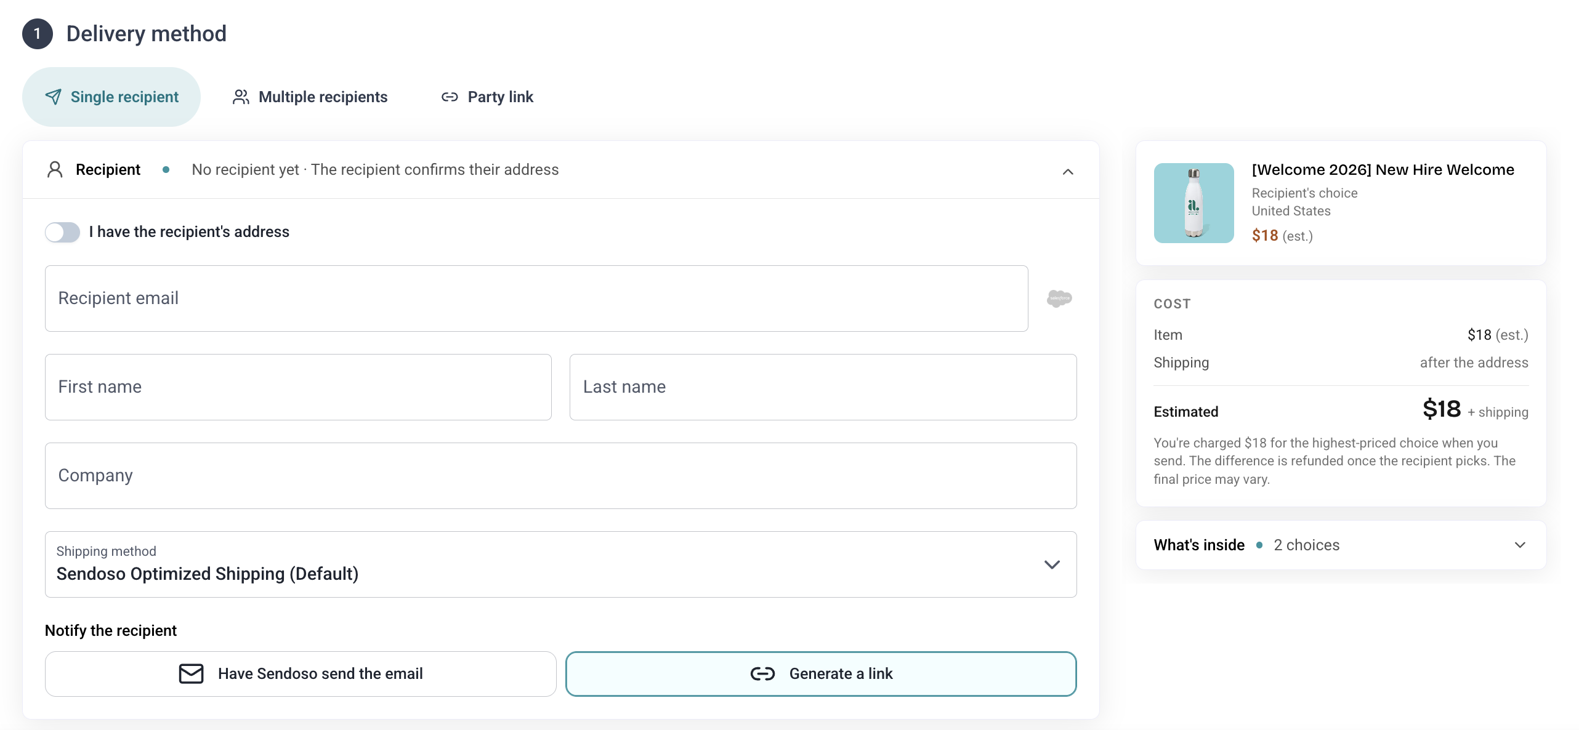Click the New Hire Welcome title text
Viewport: 1579px width, 730px height.
point(1383,170)
